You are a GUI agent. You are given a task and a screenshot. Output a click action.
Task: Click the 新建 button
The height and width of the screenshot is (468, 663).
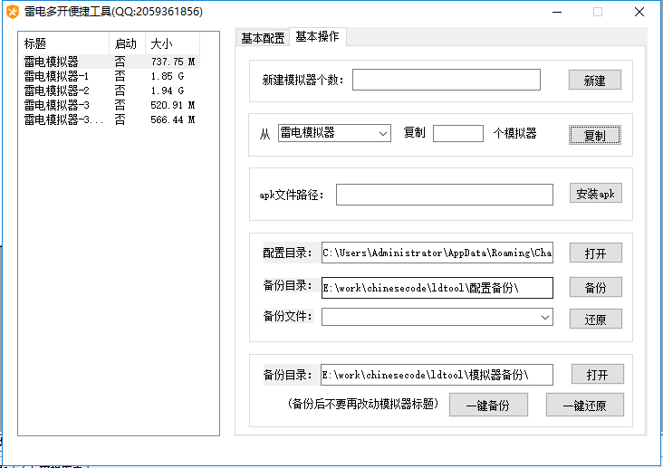coord(594,80)
